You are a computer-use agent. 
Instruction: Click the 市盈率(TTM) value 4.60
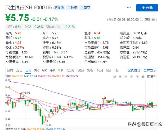[144, 43]
